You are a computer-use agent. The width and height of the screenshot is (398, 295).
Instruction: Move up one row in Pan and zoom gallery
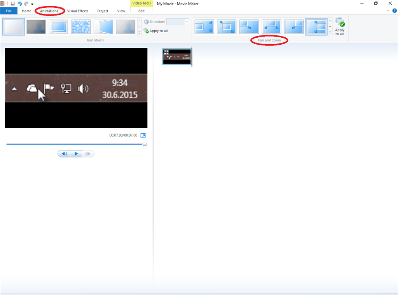point(330,21)
